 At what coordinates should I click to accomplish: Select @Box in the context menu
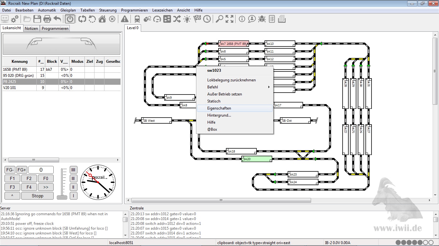[x=235, y=129]
